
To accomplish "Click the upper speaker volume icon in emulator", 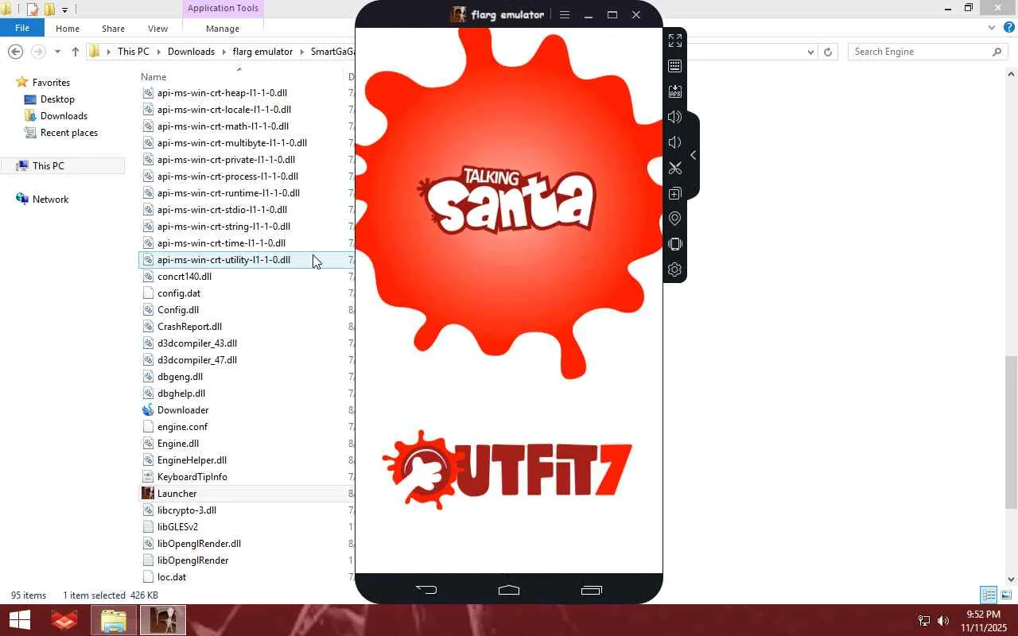I will [x=675, y=117].
